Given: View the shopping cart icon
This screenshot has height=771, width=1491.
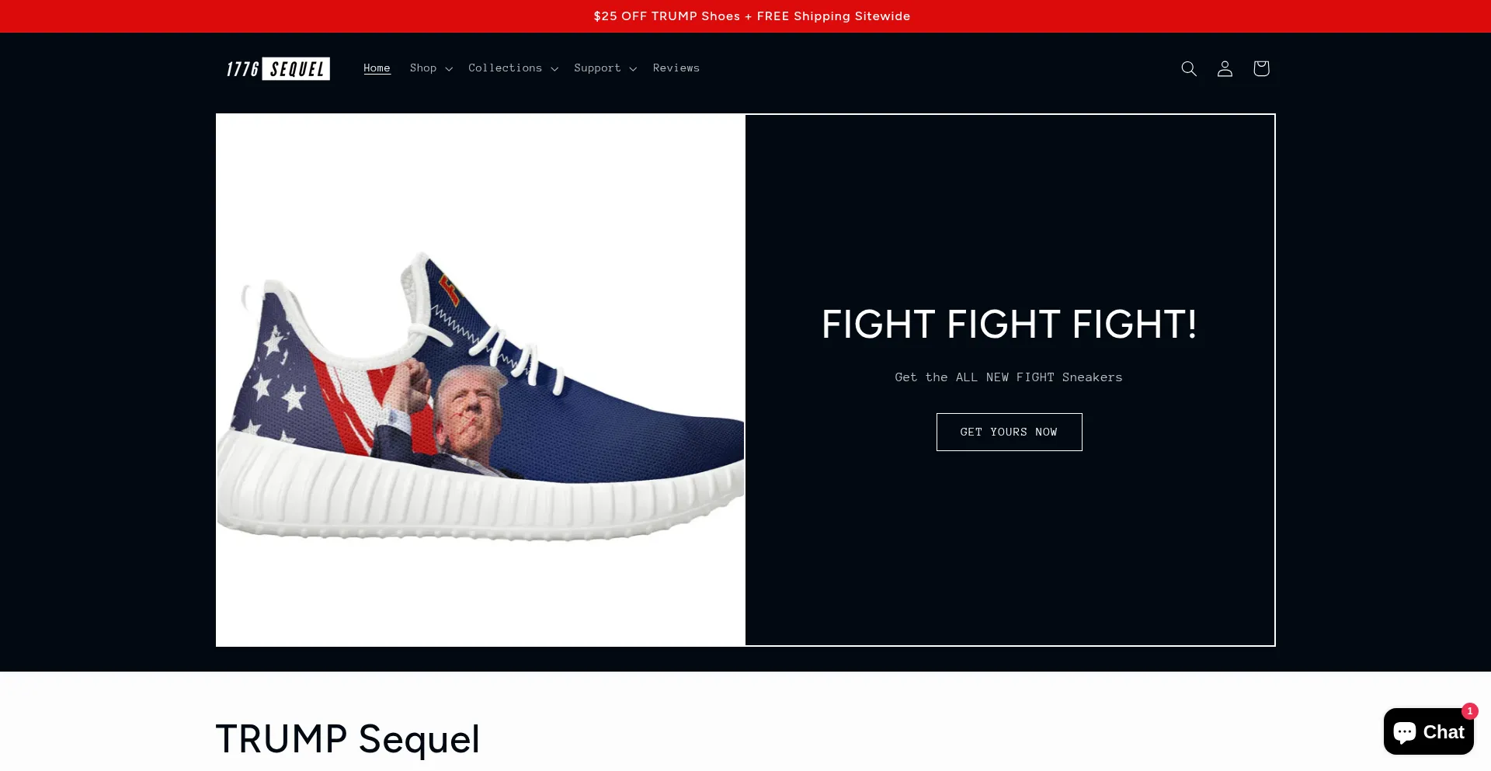Looking at the screenshot, I should pos(1261,68).
